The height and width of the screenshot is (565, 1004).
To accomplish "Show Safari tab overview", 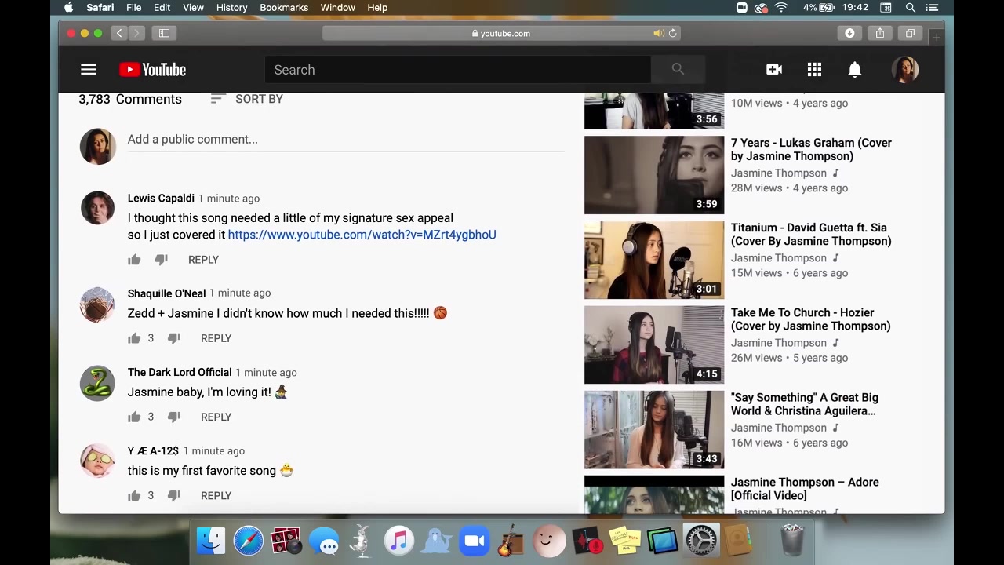I will tap(910, 33).
